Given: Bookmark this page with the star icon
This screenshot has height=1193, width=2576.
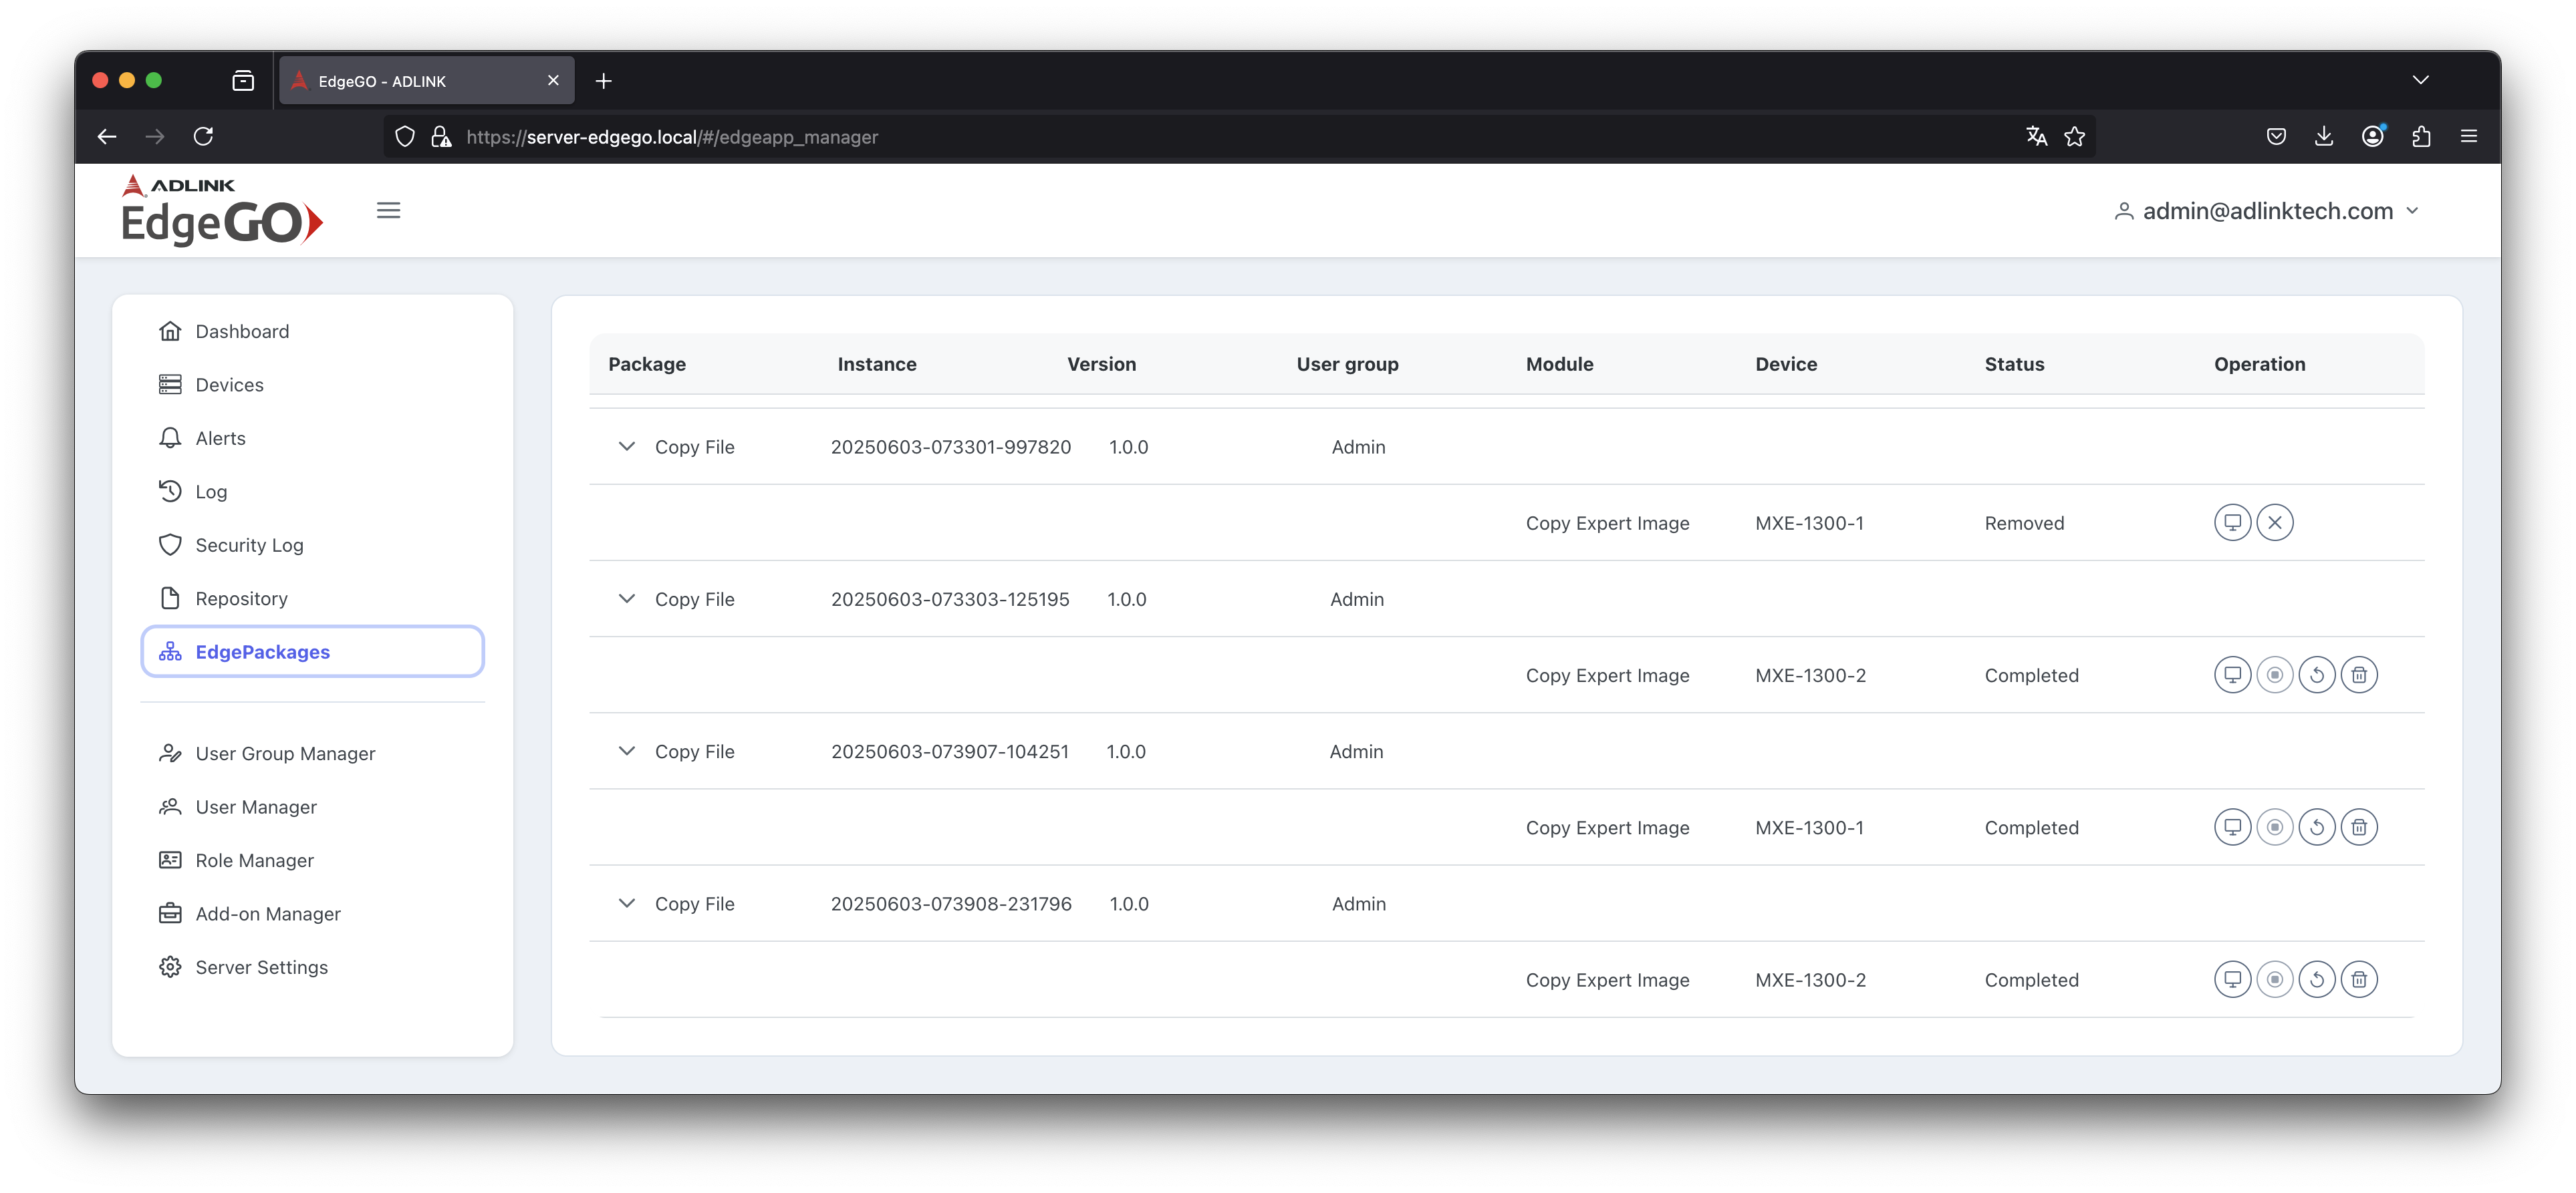Looking at the screenshot, I should [x=2075, y=137].
